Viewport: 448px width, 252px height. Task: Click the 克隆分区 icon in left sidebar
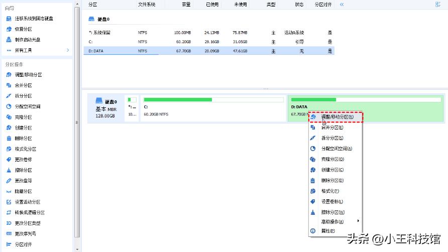click(x=9, y=117)
